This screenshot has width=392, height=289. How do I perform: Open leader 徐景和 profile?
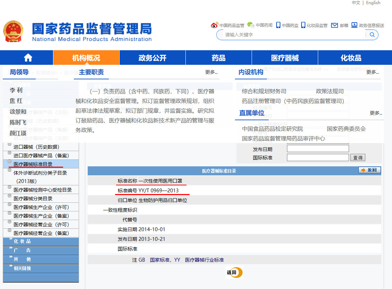pos(18,112)
